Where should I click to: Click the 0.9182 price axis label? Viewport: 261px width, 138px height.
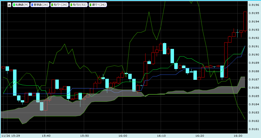(x=254, y=121)
